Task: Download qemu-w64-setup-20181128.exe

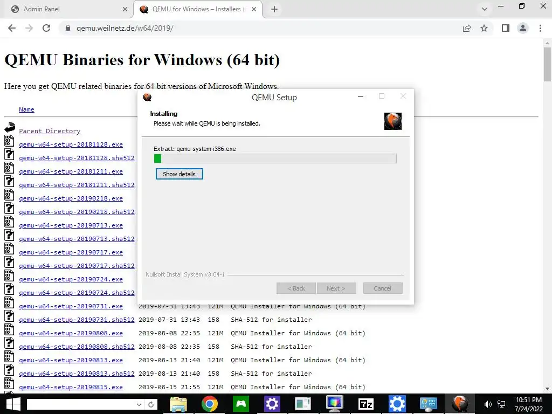Action: (x=71, y=144)
